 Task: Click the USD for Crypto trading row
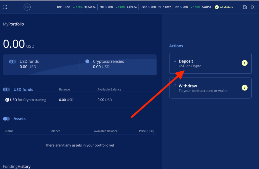(80, 100)
